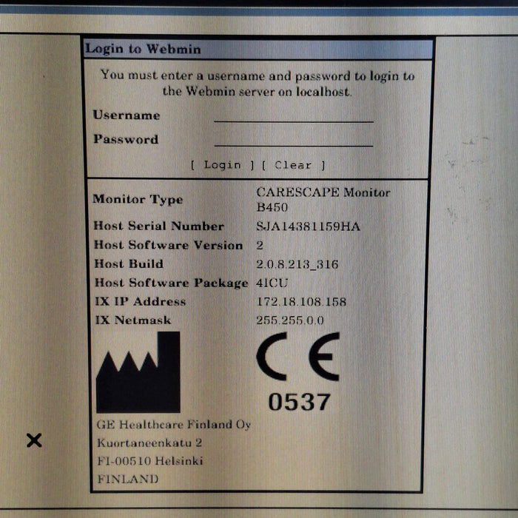The height and width of the screenshot is (518, 518).
Task: Click the Password input field
Action: pyautogui.click(x=294, y=139)
